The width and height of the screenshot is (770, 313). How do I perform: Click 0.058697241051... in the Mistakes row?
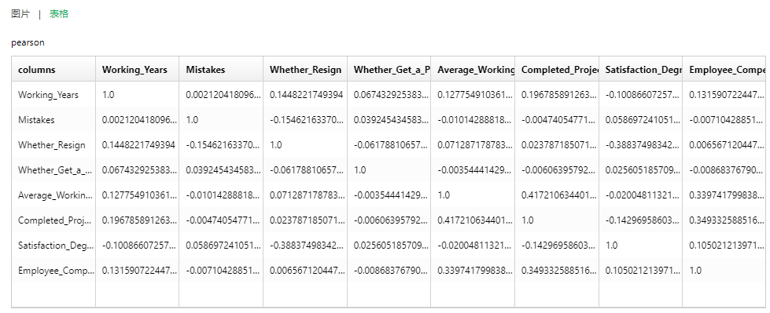point(643,119)
